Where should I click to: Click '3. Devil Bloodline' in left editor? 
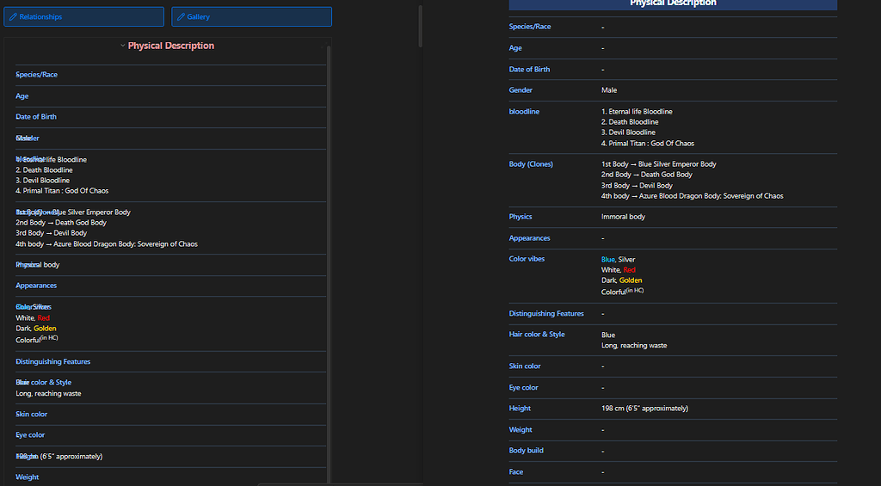pyautogui.click(x=43, y=181)
